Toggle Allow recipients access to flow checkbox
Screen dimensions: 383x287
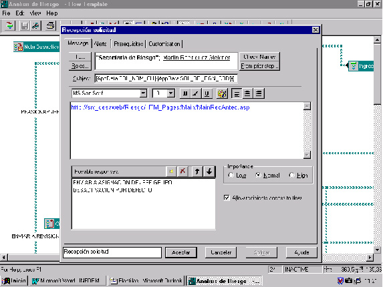coord(227,198)
